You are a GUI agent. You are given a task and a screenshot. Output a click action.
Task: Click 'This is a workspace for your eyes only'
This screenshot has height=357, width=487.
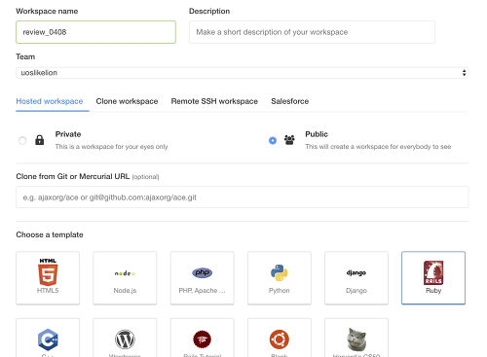(x=111, y=147)
